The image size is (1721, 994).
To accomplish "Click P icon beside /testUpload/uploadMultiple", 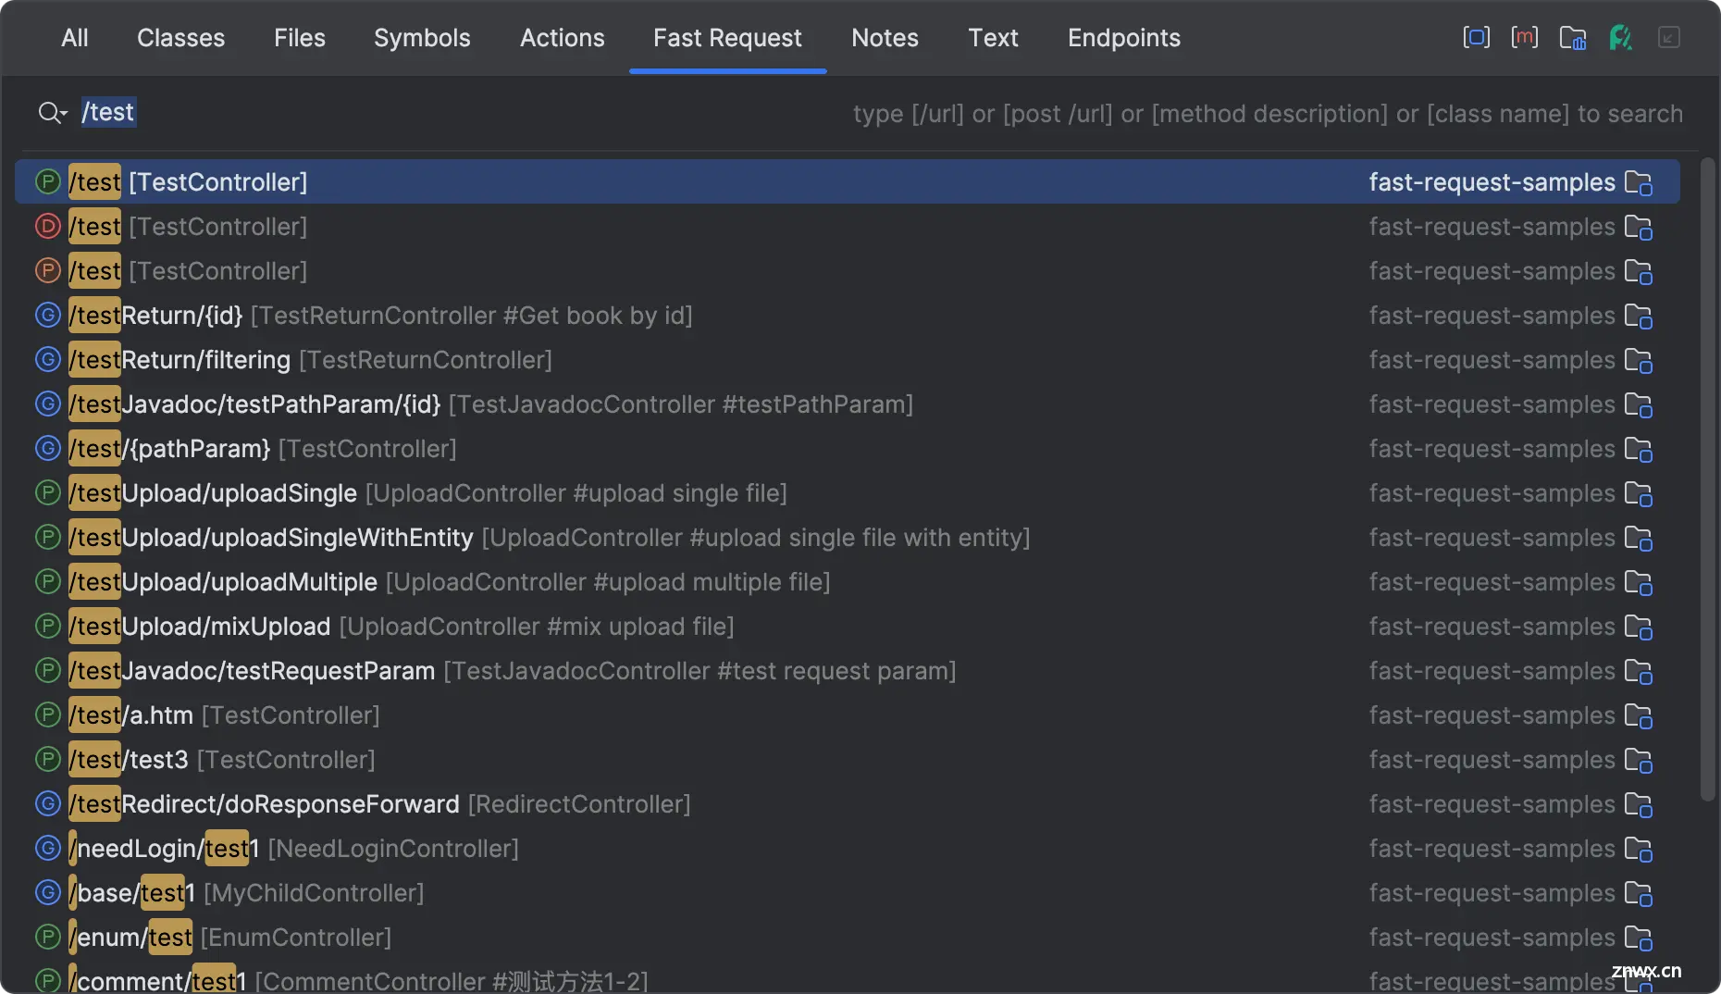I will point(48,581).
